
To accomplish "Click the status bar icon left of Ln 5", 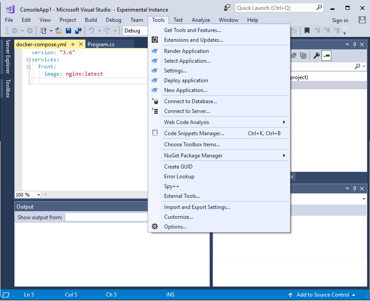I will click(x=6, y=295).
